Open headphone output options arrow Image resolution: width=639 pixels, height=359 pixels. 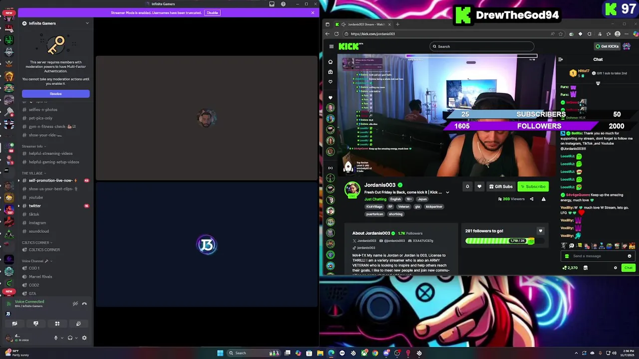coord(76,338)
